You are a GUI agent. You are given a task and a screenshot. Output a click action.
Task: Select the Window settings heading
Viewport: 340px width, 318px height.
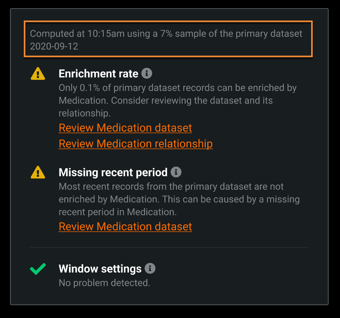click(x=100, y=269)
